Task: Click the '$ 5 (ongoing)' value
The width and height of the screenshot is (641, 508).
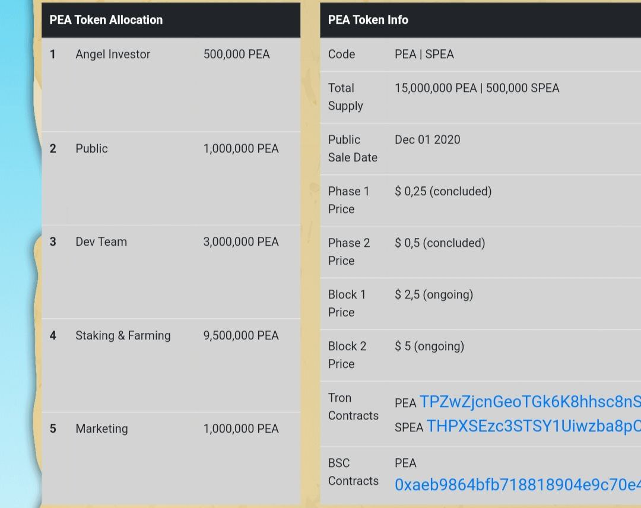Action: click(429, 346)
